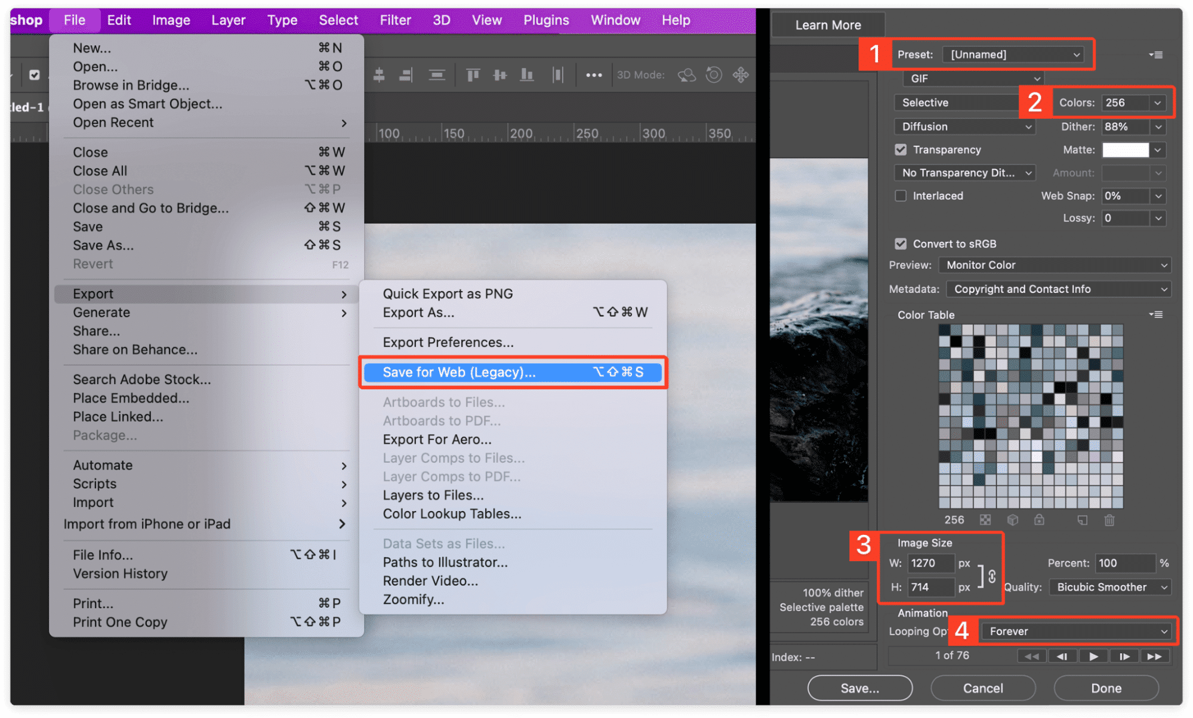The image size is (1193, 718).
Task: Select the 3D rotate (orbit) mode icon
Action: pos(687,75)
